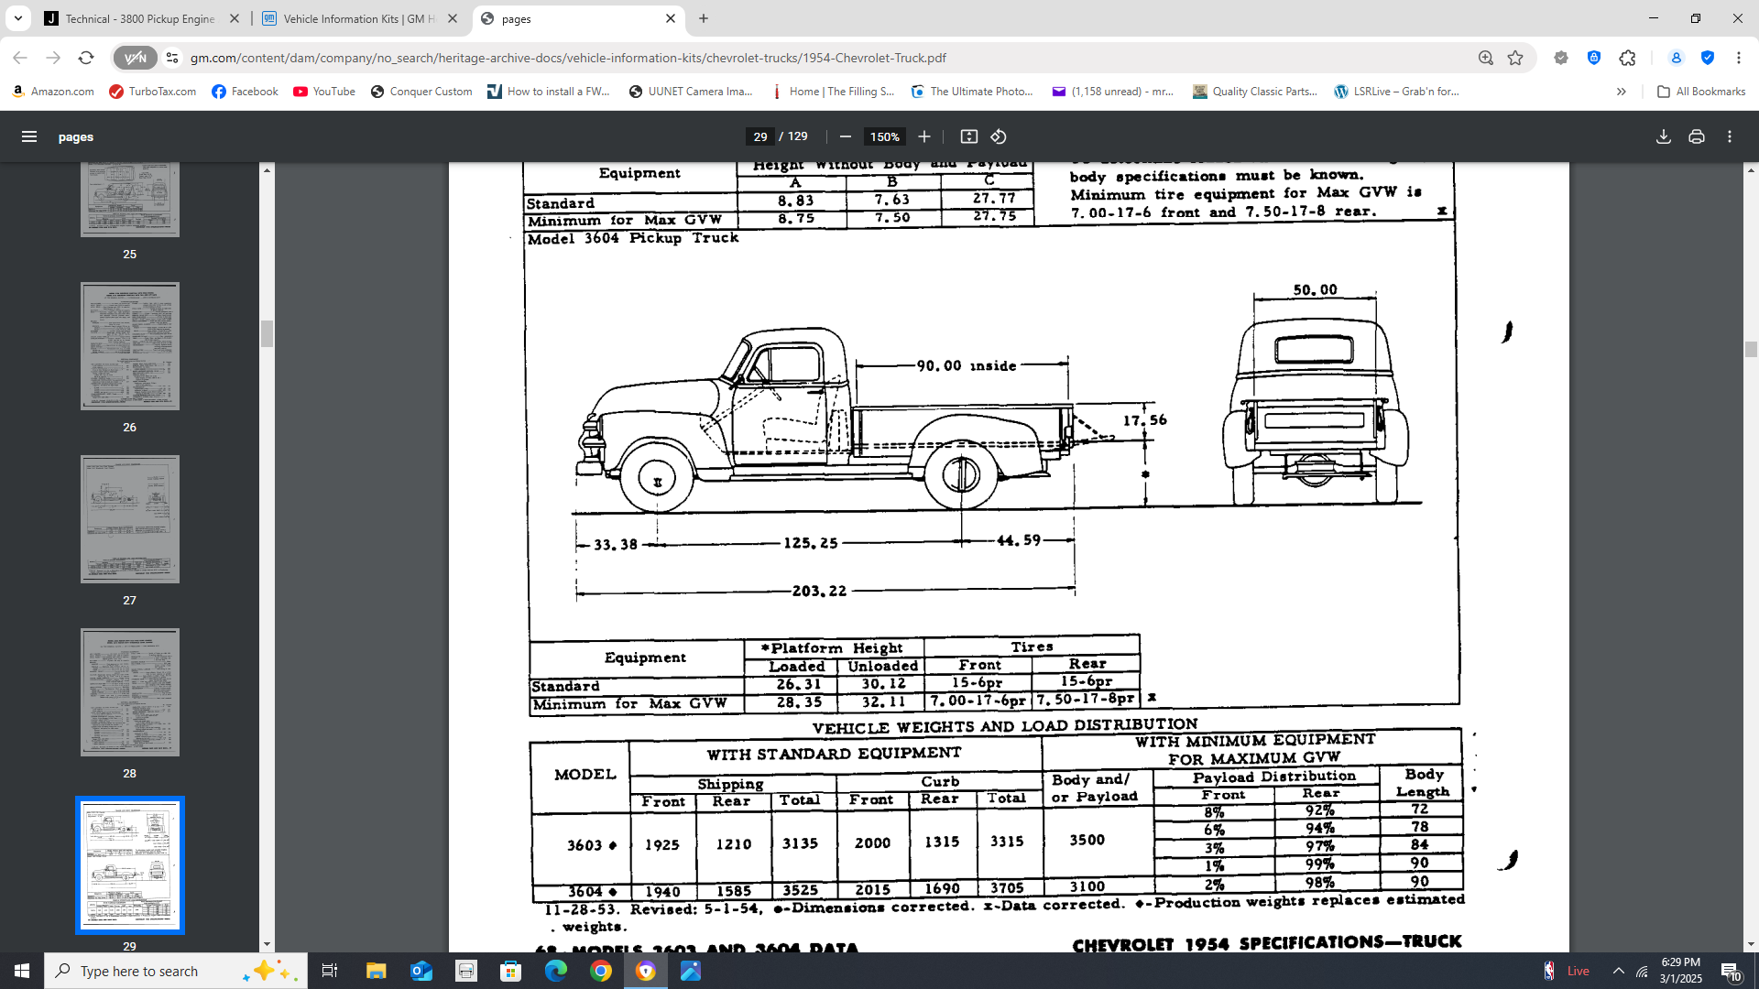The width and height of the screenshot is (1759, 989).
Task: Click the zoom in plus button
Action: (x=924, y=136)
